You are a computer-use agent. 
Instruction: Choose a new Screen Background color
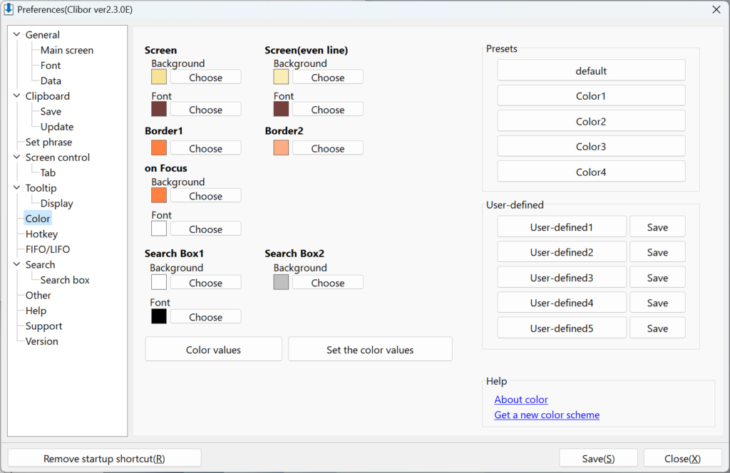(x=206, y=77)
